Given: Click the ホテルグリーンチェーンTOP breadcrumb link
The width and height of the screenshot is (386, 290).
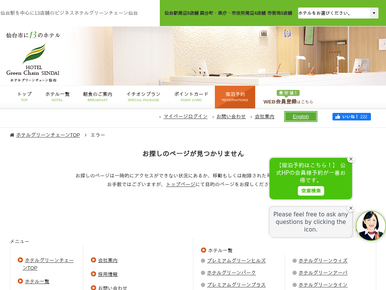Looking at the screenshot, I should click(x=48, y=135).
